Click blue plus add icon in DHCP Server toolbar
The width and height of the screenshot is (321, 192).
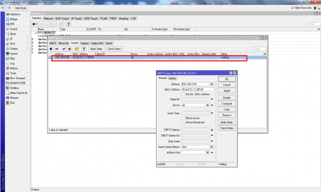51,49
